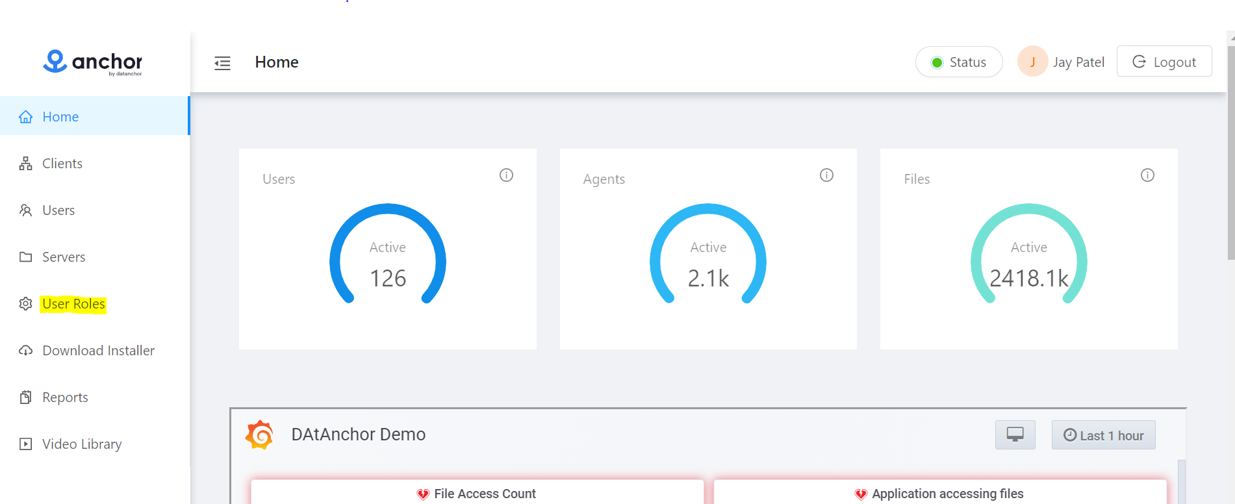Click the Home page heading

(277, 62)
